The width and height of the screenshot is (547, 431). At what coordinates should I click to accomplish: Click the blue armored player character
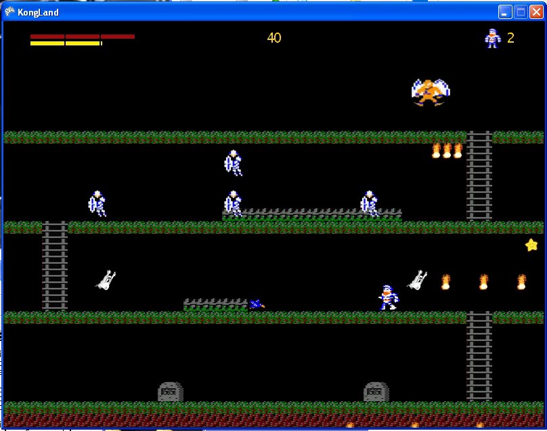pyautogui.click(x=389, y=297)
